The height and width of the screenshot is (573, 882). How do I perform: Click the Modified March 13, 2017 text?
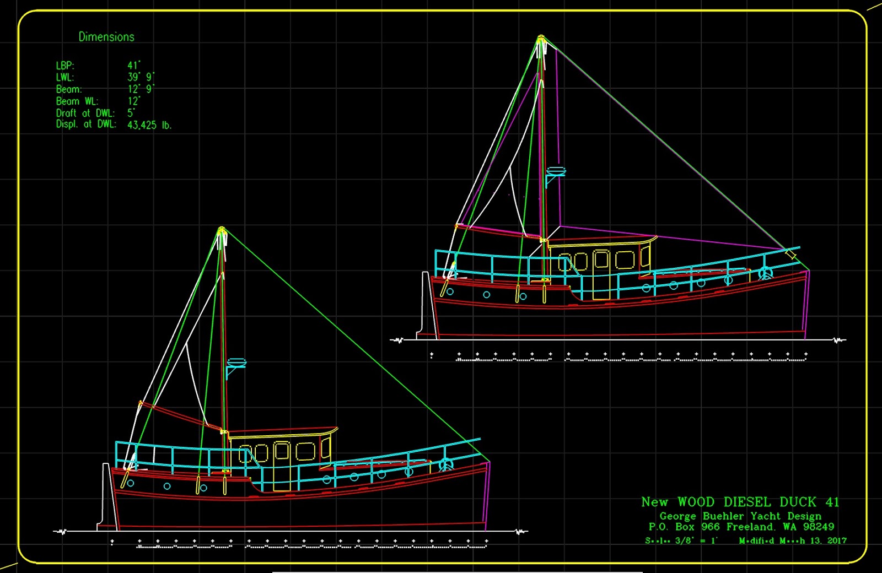(x=793, y=540)
